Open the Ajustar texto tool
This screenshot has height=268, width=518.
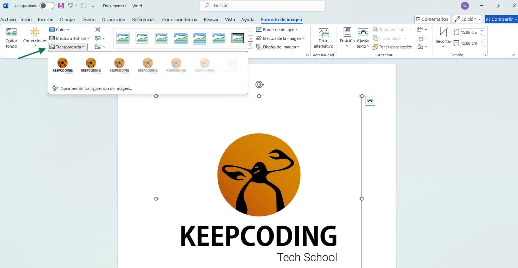[363, 38]
